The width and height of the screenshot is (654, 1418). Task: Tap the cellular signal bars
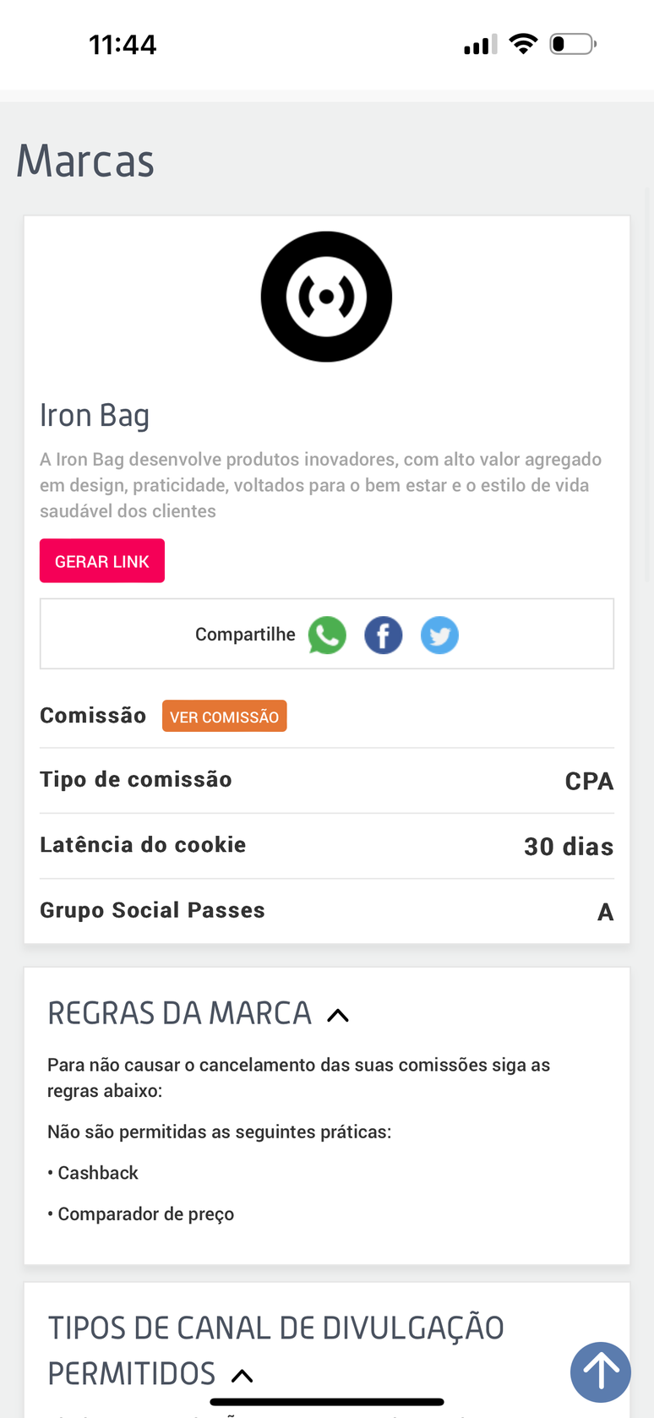[x=480, y=45]
